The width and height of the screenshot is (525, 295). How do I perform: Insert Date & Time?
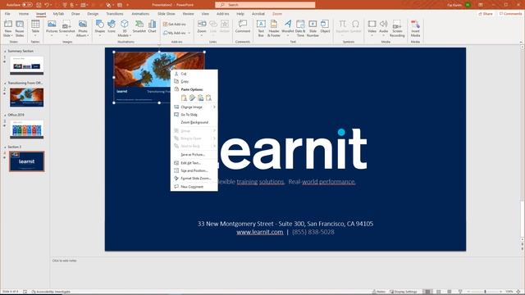coord(300,29)
